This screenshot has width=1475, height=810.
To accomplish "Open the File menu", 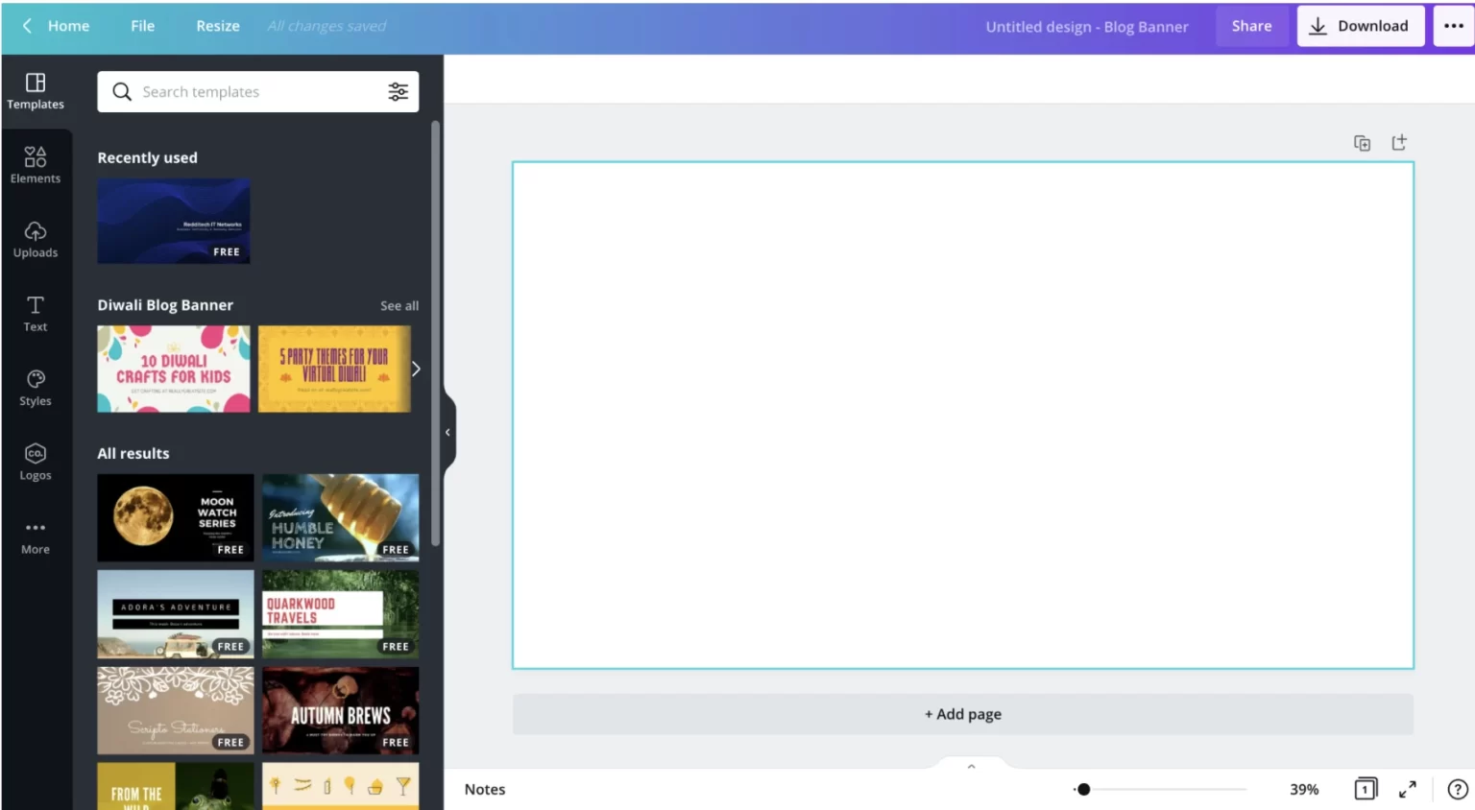I will 142,26.
